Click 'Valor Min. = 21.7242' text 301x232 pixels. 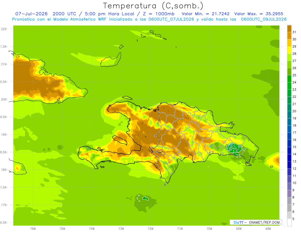pyautogui.click(x=205, y=14)
